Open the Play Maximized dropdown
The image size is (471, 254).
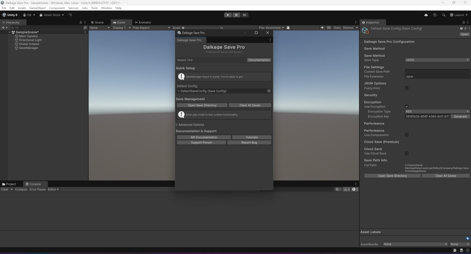point(271,28)
